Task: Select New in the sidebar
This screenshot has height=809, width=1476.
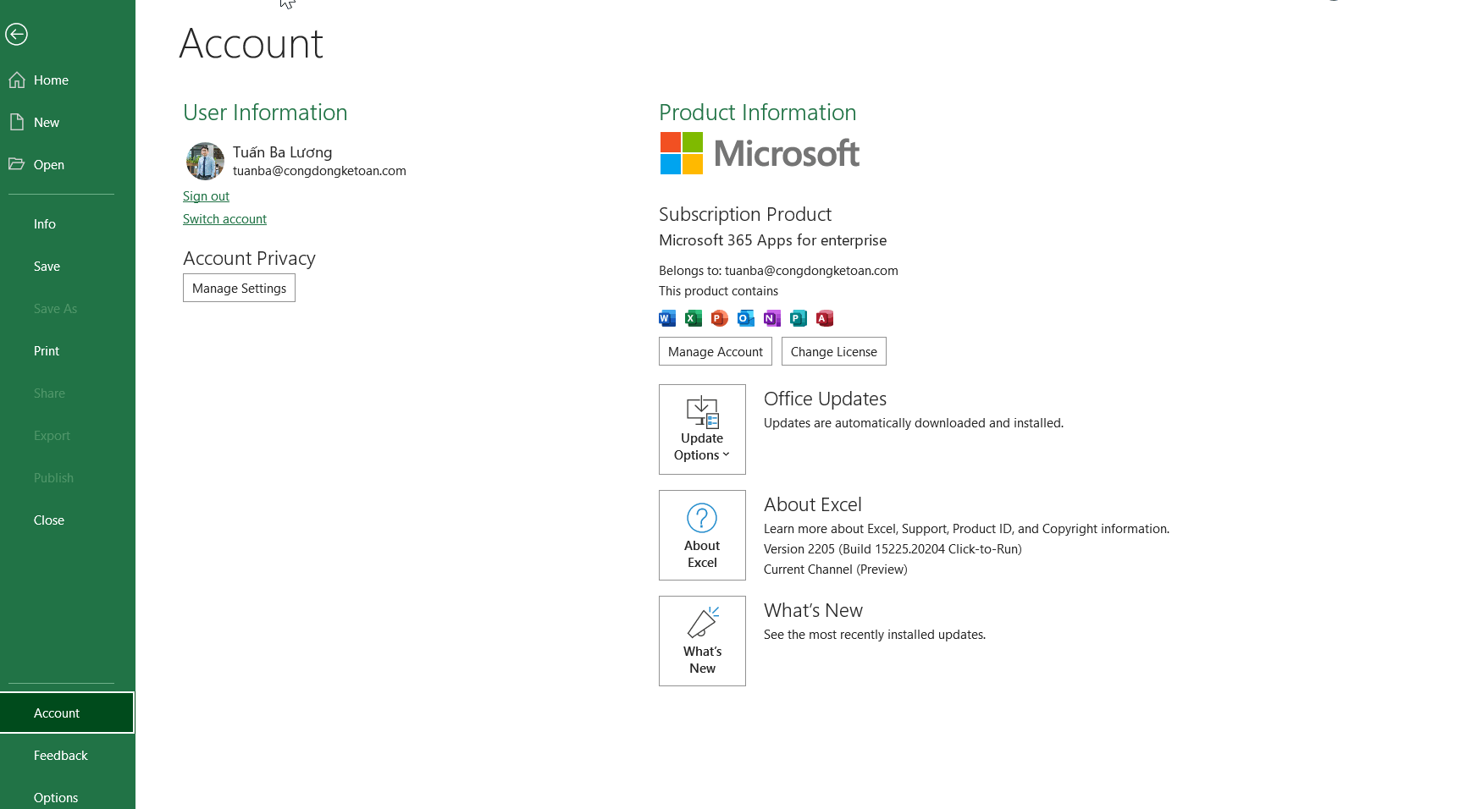Action: pyautogui.click(x=68, y=122)
